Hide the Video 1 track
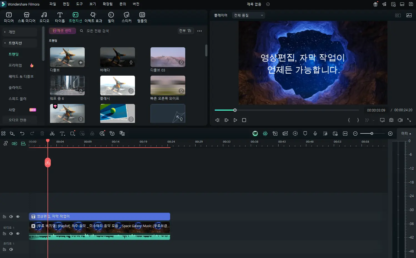 18,234
